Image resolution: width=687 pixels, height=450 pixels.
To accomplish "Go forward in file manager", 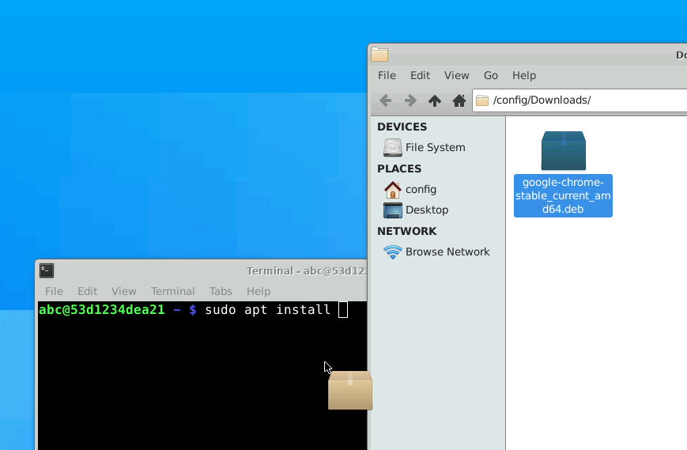I will pyautogui.click(x=410, y=100).
